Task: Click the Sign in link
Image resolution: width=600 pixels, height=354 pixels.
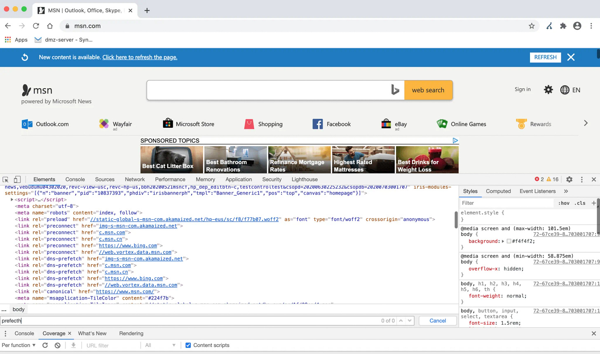Action: click(x=523, y=89)
